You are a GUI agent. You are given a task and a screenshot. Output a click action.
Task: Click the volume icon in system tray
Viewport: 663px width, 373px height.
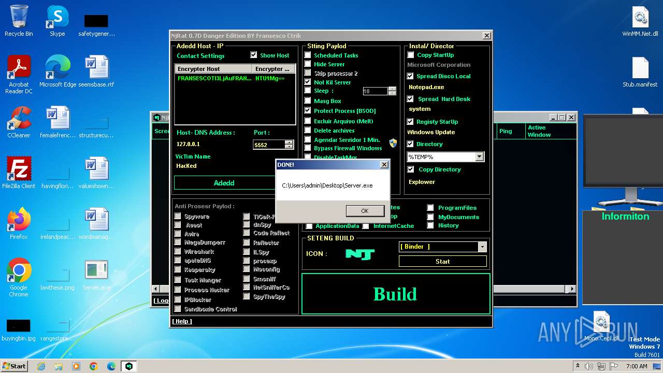[x=589, y=366]
